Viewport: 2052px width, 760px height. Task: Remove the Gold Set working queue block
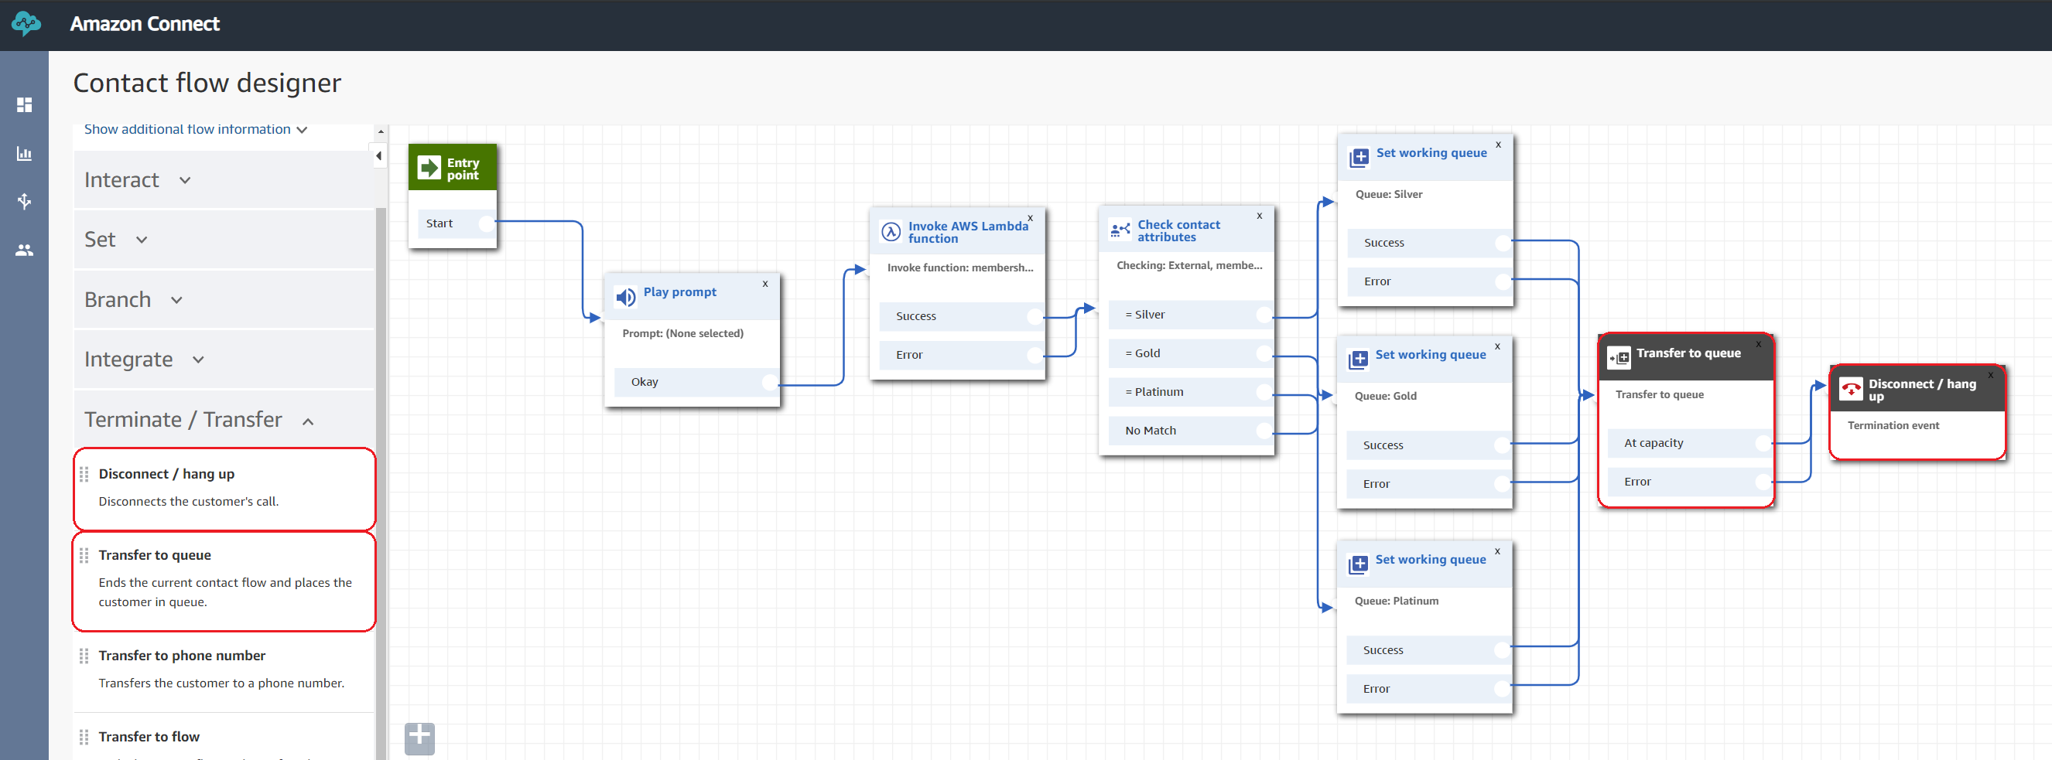[1497, 346]
